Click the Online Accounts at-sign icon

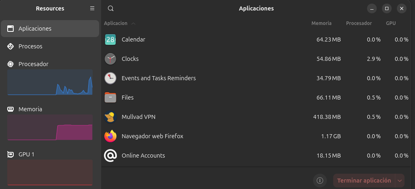(110, 156)
